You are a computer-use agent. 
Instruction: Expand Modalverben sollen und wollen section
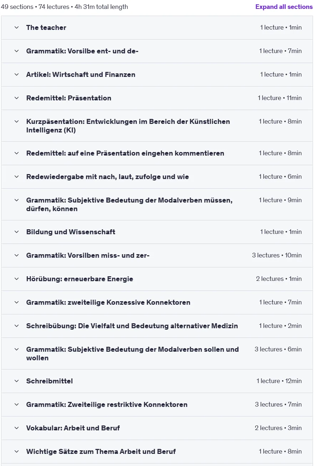tap(157, 354)
